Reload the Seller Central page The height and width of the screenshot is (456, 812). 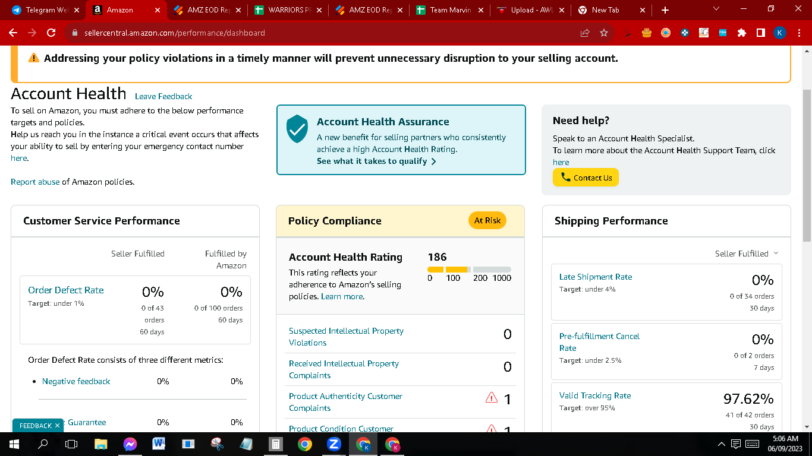51,33
